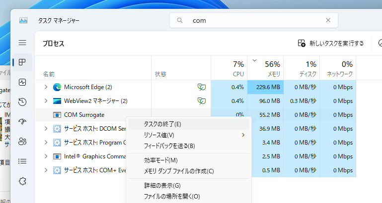The height and width of the screenshot is (203, 382).
Task: Click 新しいタスクを実行する button
Action: click(x=330, y=44)
